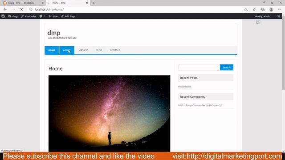Image resolution: width=285 pixels, height=160 pixels.
Task: Click the sidebar search input field
Action: [x=199, y=67]
